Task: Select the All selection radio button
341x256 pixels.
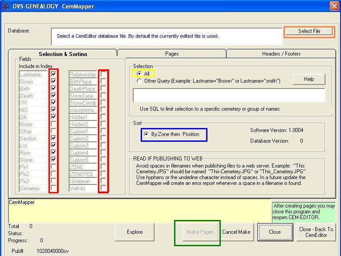Action: (139, 74)
